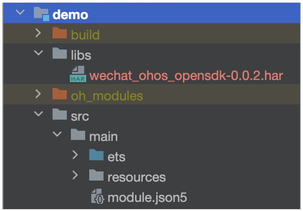Click the demo module folder icon
The image size is (303, 211).
[x=41, y=14]
